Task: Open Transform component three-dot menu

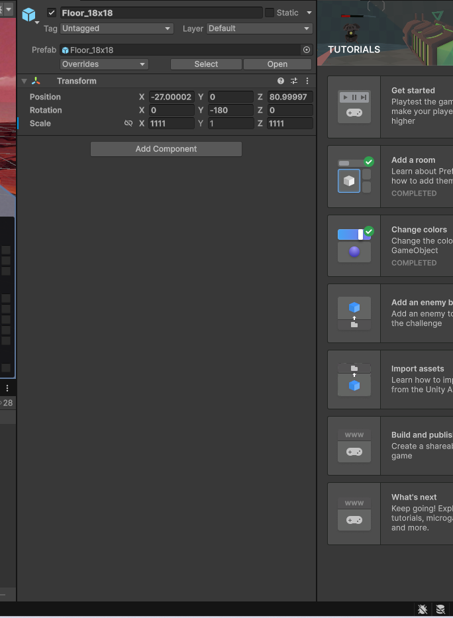Action: point(307,81)
